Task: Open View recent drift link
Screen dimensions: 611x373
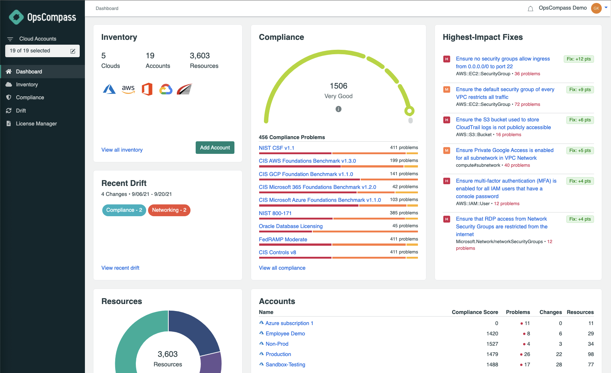Action: 120,268
